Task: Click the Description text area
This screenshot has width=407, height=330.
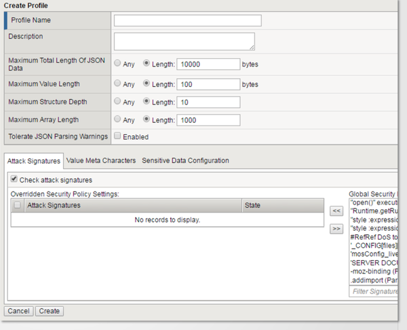Action: click(184, 41)
